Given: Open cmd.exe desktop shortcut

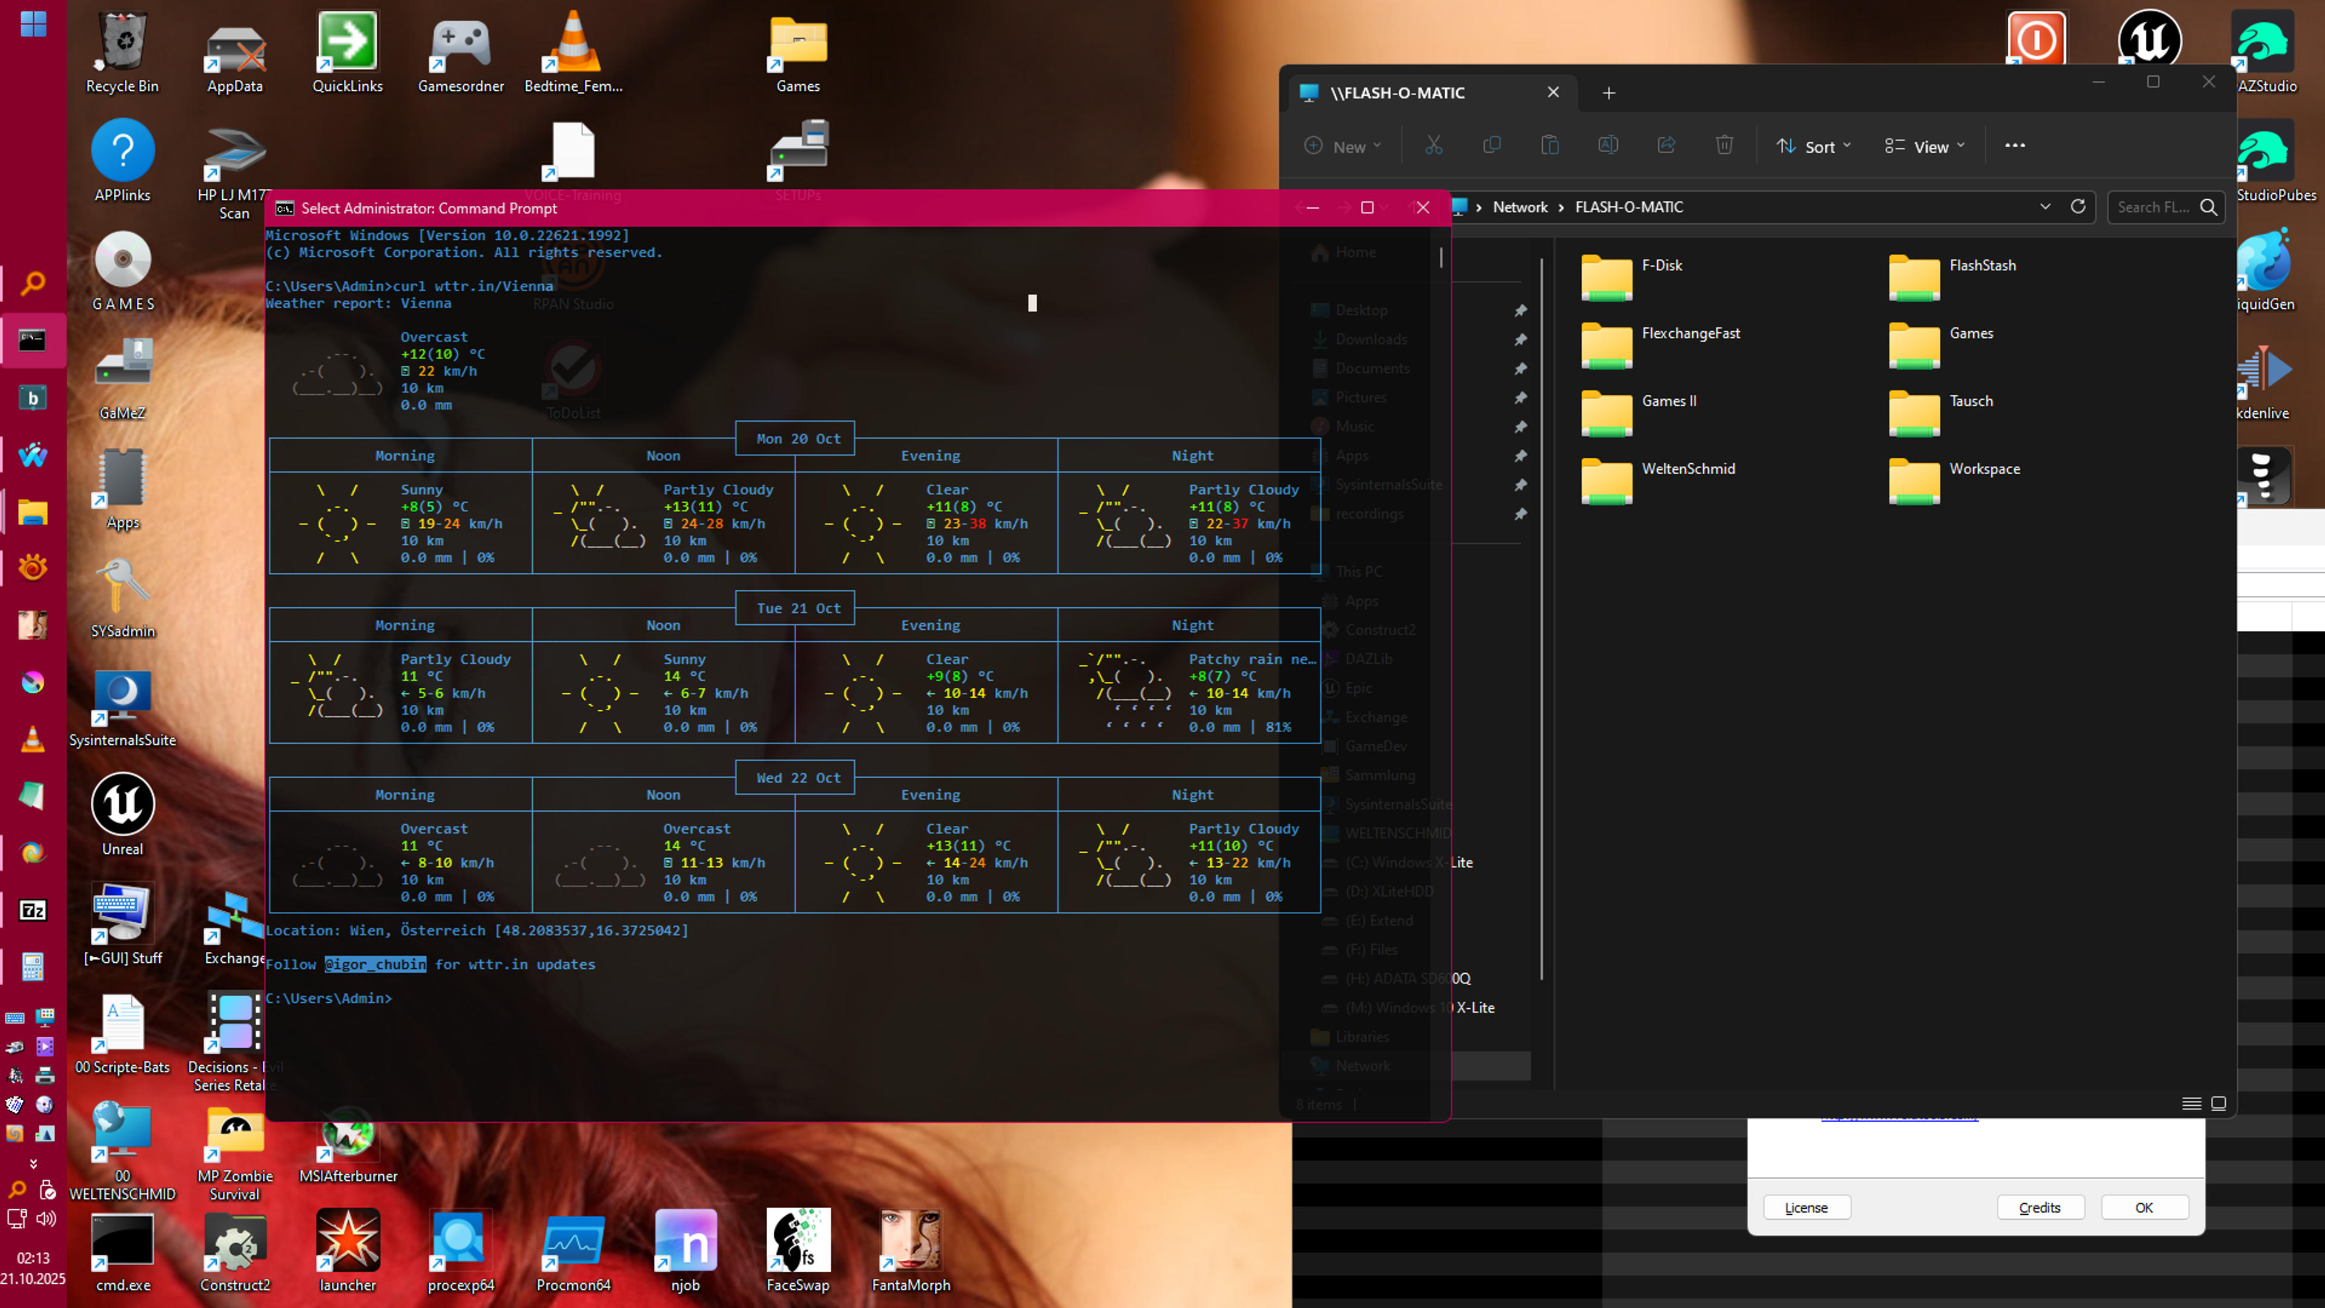Looking at the screenshot, I should [x=123, y=1252].
